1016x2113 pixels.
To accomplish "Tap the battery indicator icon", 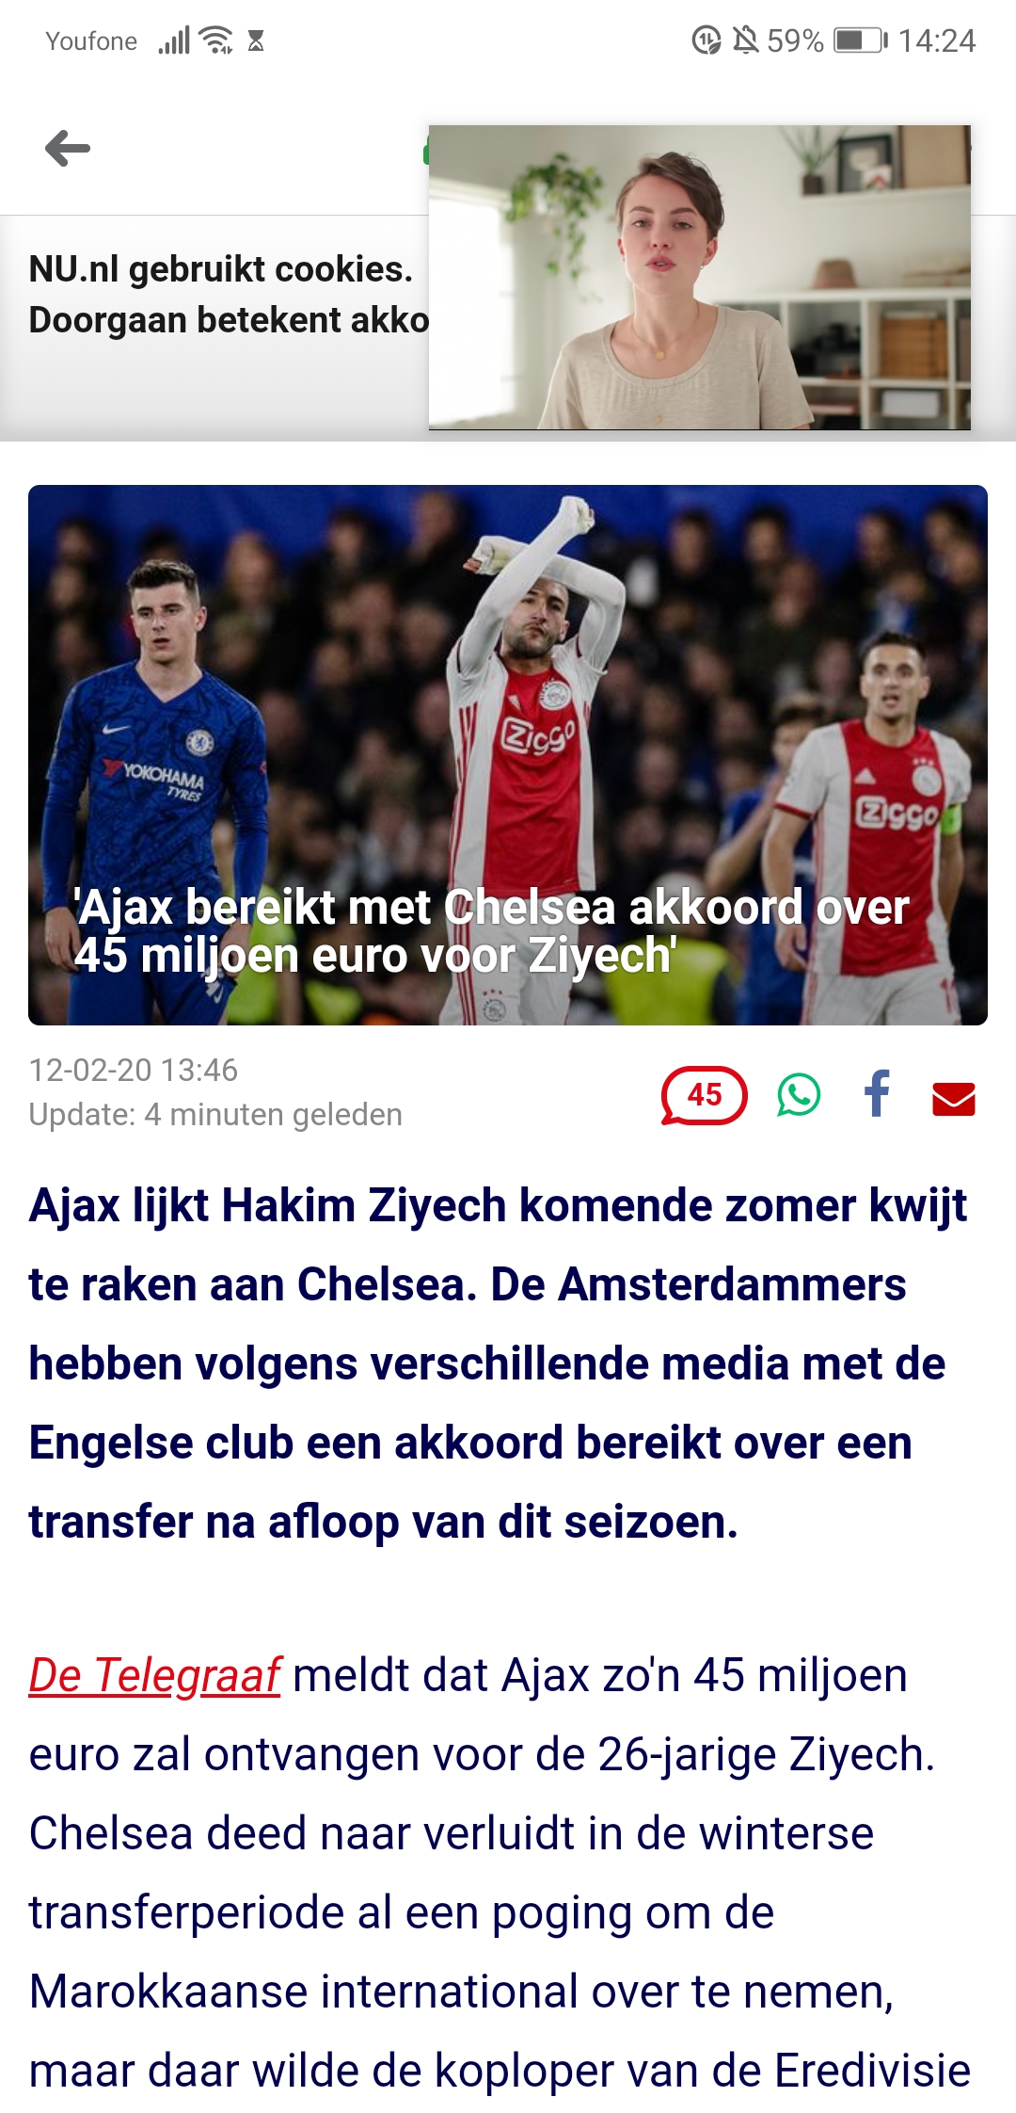I will pyautogui.click(x=861, y=40).
